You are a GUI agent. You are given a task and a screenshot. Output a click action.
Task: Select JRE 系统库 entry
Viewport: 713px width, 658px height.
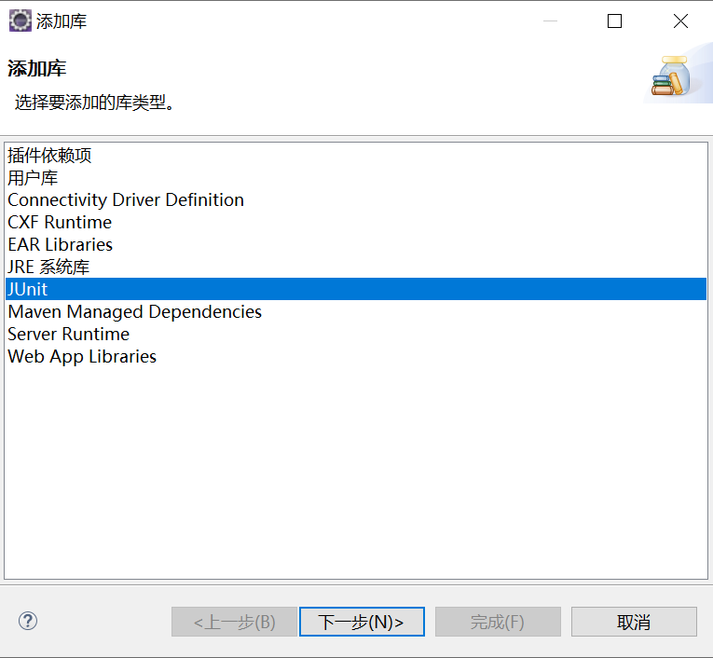pyautogui.click(x=356, y=267)
